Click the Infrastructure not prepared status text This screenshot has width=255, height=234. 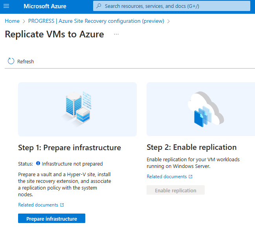[72, 164]
